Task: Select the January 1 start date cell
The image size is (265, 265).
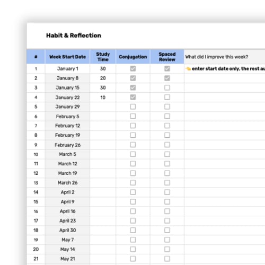Action: coord(67,68)
